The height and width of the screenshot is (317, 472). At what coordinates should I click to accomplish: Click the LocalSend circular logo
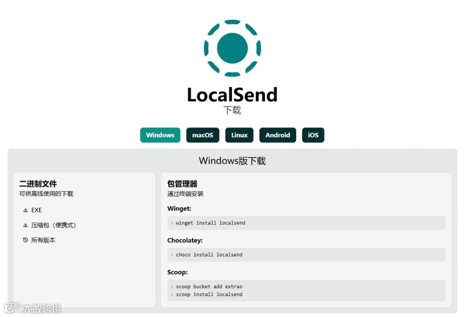[232, 48]
